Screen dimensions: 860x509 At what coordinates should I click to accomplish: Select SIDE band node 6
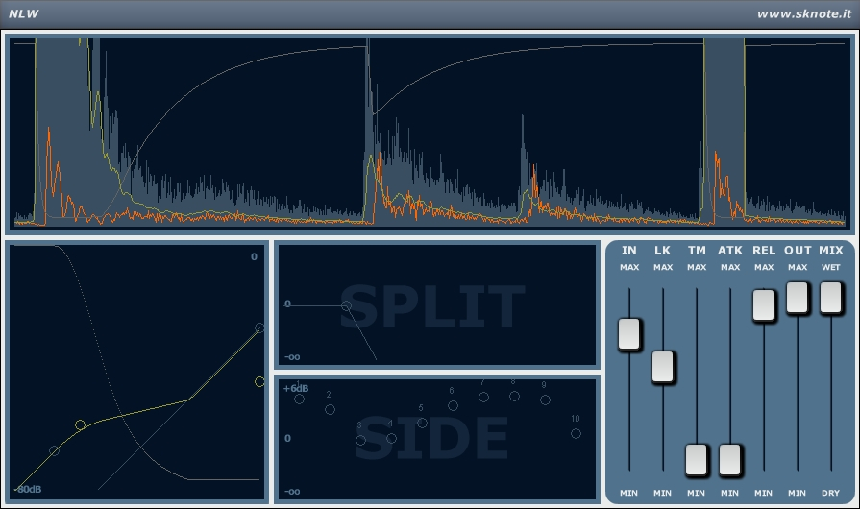click(453, 405)
